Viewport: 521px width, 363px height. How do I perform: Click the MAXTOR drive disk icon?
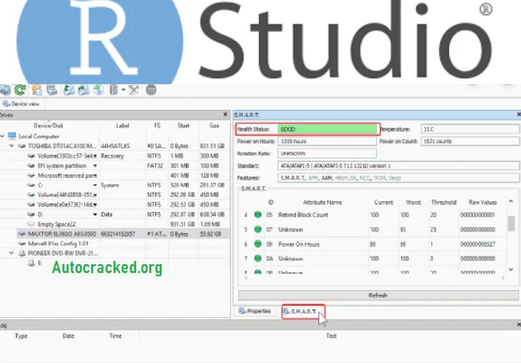pyautogui.click(x=22, y=233)
